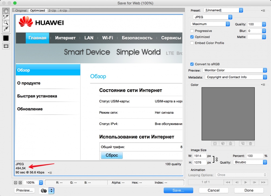Open the optimize panel menu icon
Viewport: 271px width, 196px height.
pos(263,11)
